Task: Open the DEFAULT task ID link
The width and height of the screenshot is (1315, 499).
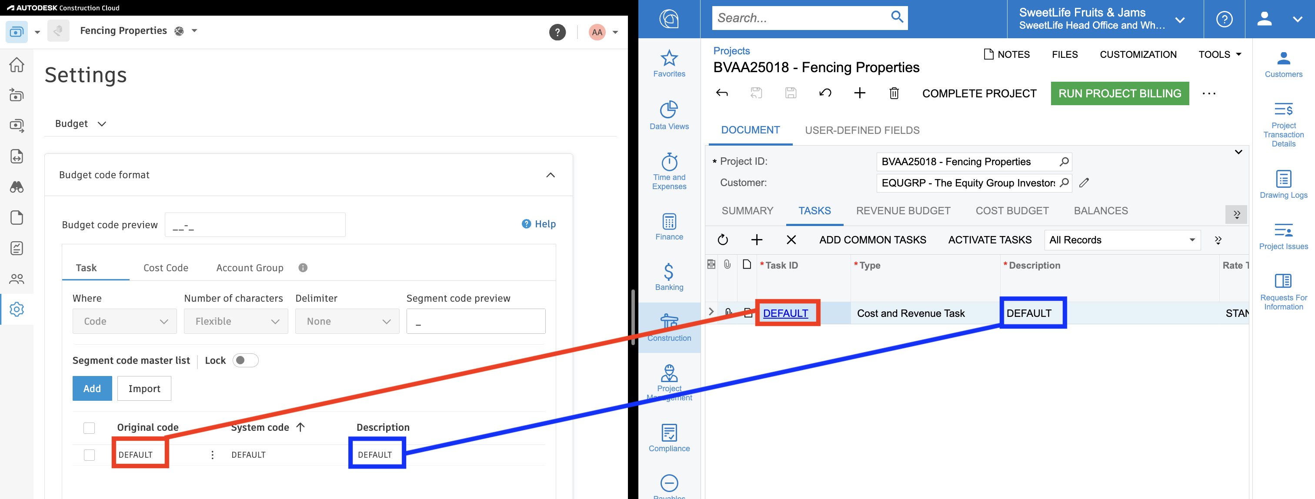Action: (785, 313)
